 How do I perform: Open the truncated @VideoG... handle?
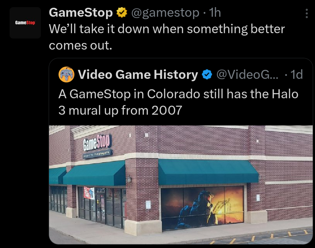point(247,74)
